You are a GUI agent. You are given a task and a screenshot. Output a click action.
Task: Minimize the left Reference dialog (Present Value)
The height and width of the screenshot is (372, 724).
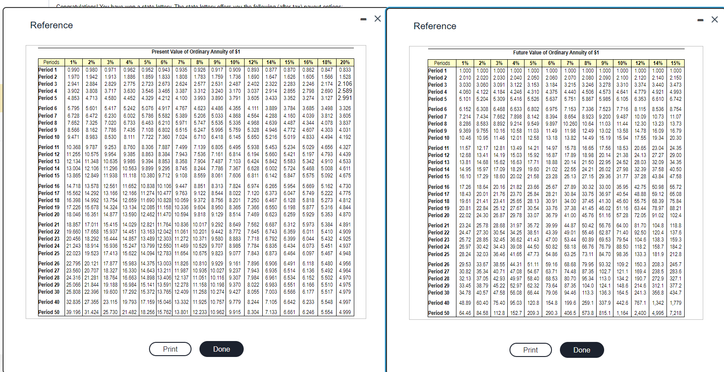click(363, 19)
